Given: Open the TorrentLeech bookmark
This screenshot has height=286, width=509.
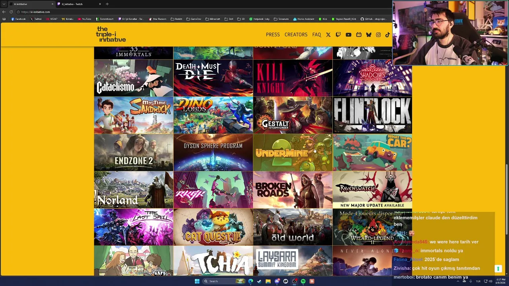Looking at the screenshot, I should [x=105, y=19].
